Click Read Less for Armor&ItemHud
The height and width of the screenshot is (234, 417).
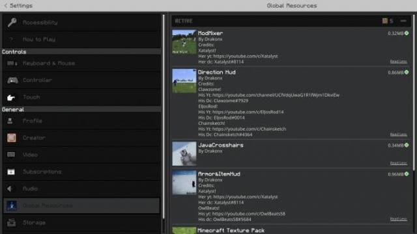pyautogui.click(x=398, y=219)
